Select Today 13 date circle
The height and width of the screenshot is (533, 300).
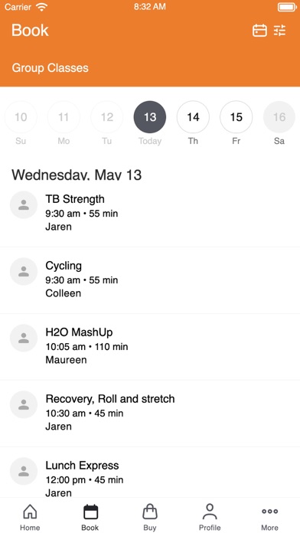(x=150, y=117)
